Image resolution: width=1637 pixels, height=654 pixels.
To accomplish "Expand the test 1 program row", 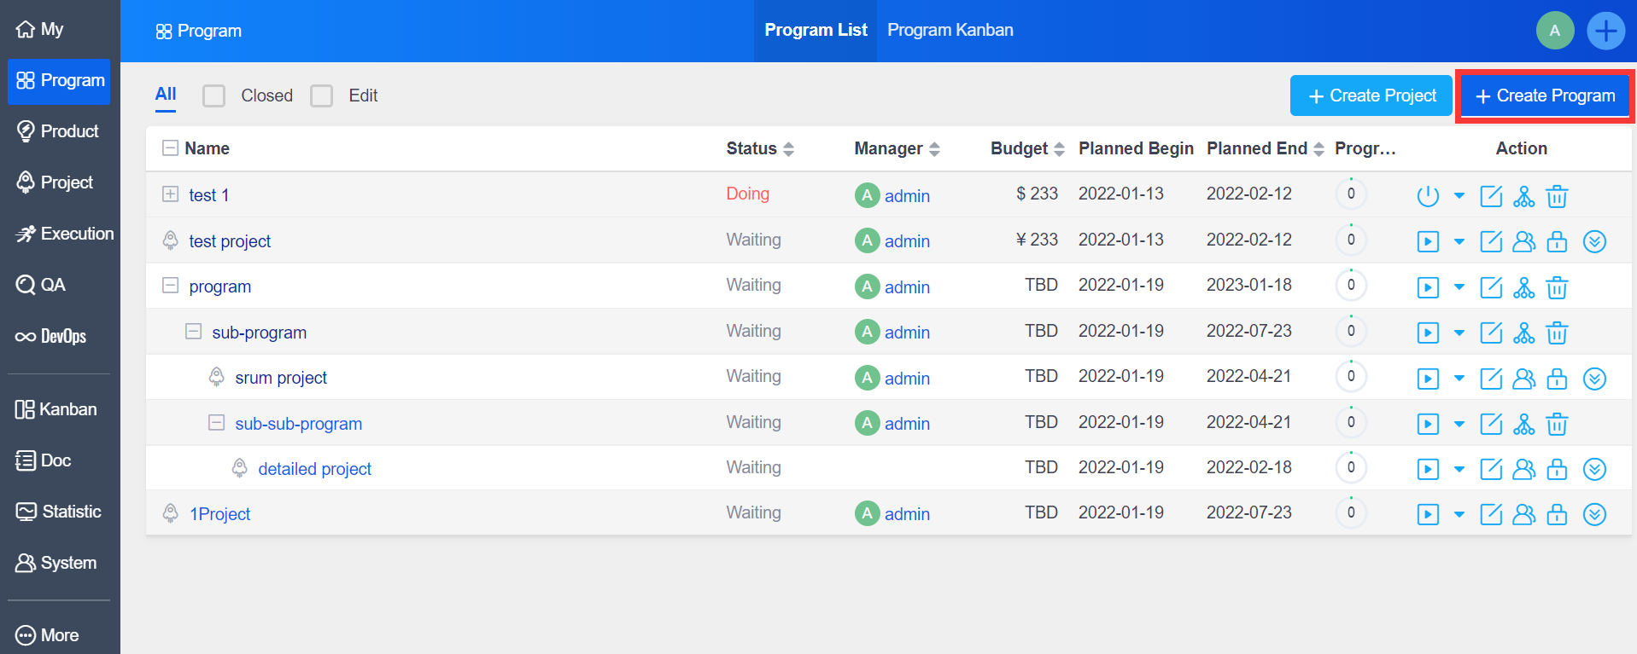I will (170, 194).
